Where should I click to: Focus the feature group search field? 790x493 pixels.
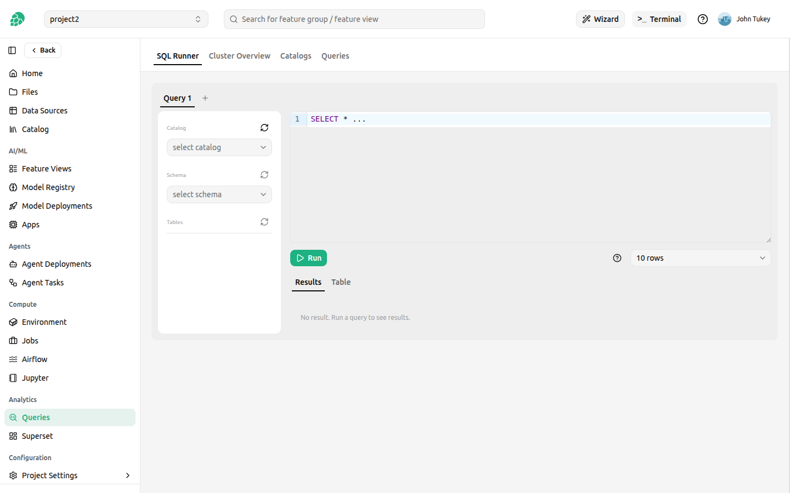tap(354, 19)
